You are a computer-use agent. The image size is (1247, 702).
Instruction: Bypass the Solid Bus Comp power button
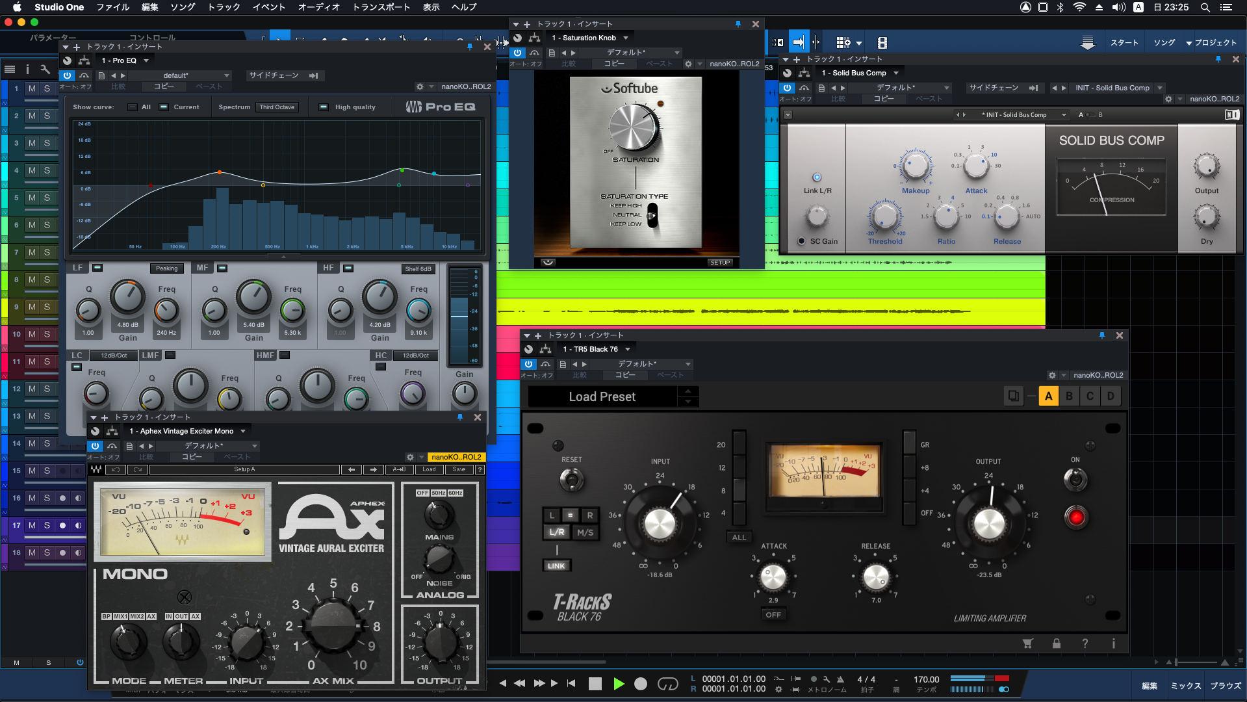click(x=787, y=88)
